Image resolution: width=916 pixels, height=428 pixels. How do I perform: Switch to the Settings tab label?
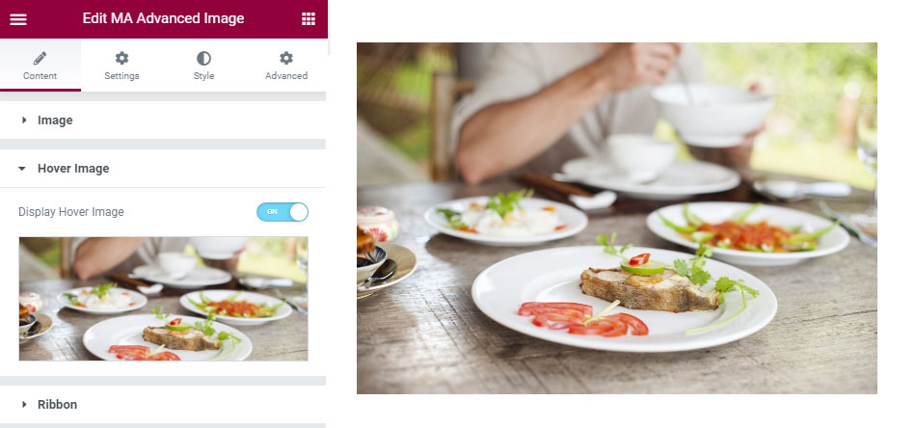121,76
